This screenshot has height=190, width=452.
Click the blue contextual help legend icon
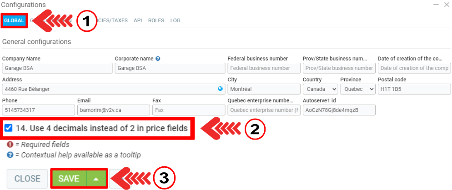pyautogui.click(x=10, y=155)
